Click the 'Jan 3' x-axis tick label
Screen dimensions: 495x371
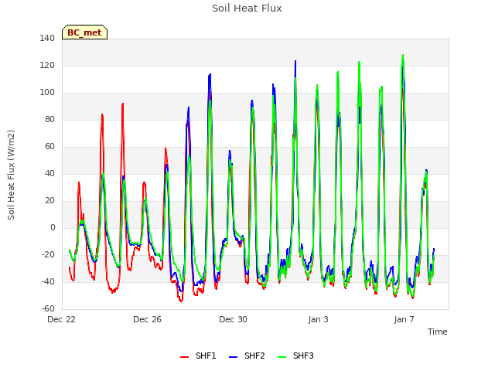click(x=318, y=319)
